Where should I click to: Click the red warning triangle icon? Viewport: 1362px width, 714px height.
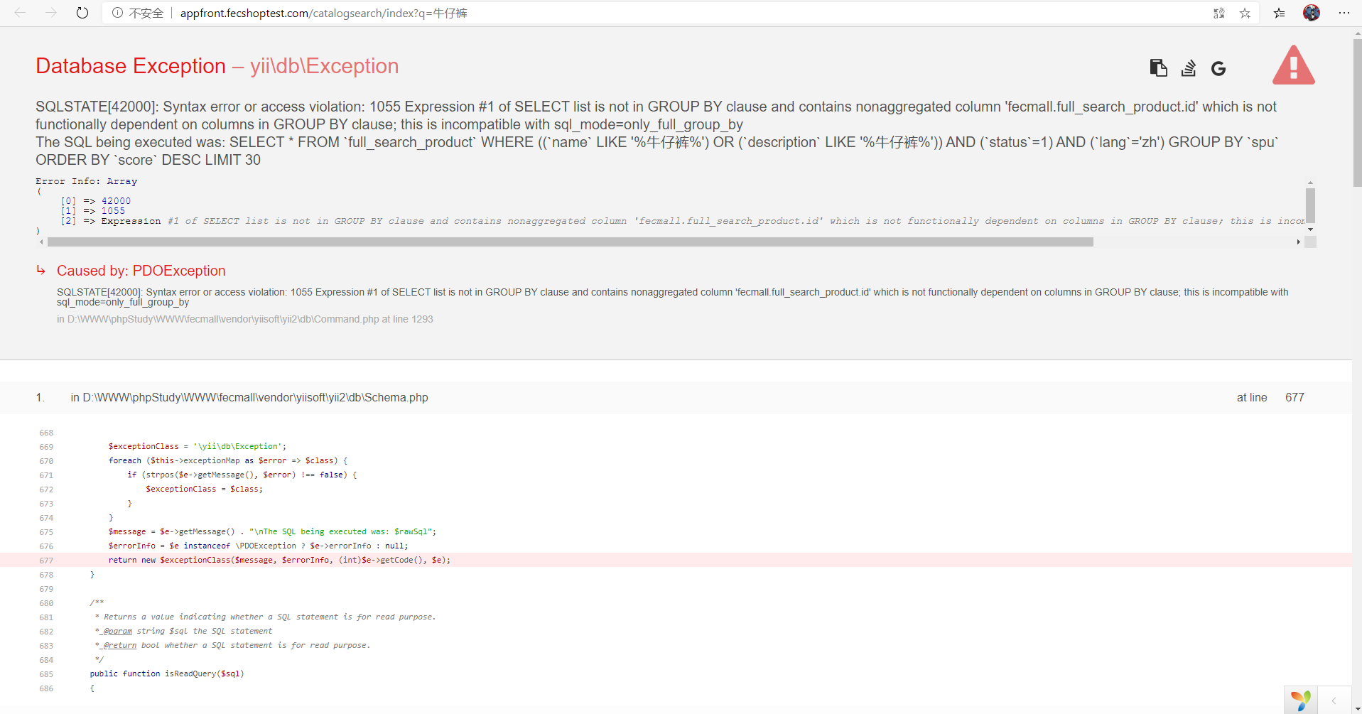coord(1293,65)
